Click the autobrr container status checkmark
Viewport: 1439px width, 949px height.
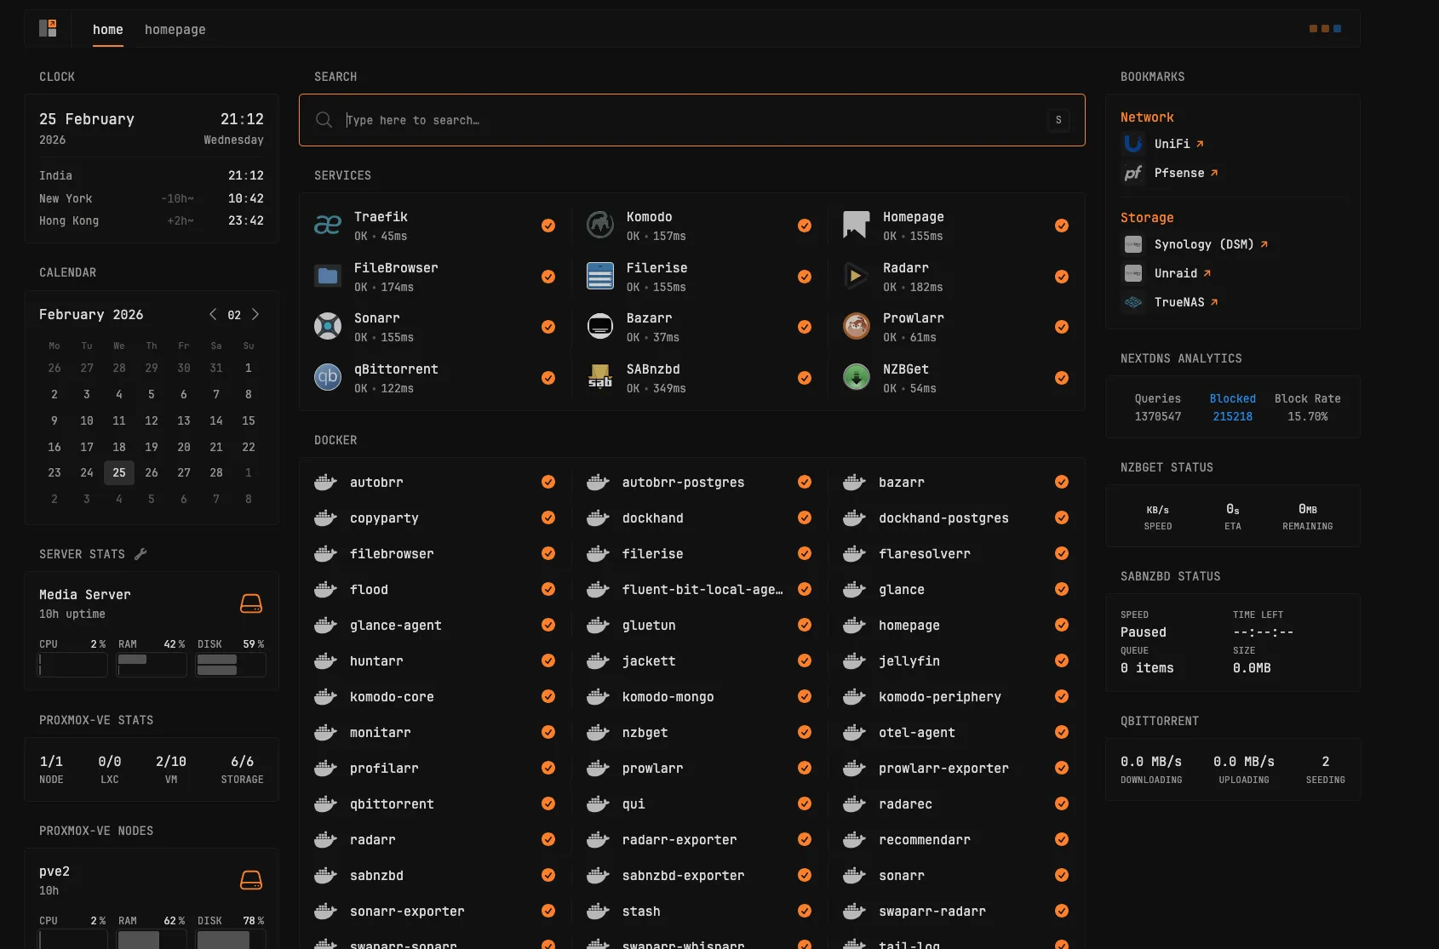pos(548,482)
